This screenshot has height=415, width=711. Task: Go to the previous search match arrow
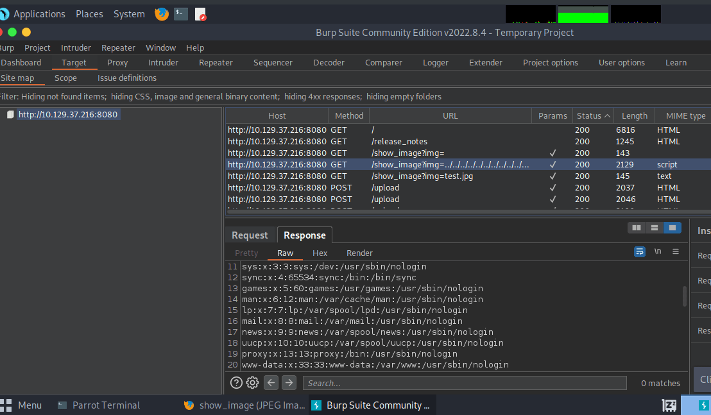271,383
